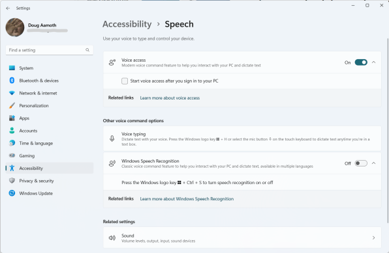The height and width of the screenshot is (253, 389).
Task: Click the Gaming controller icon
Action: coord(12,155)
